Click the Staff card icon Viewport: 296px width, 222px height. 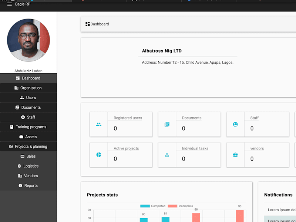click(x=235, y=124)
